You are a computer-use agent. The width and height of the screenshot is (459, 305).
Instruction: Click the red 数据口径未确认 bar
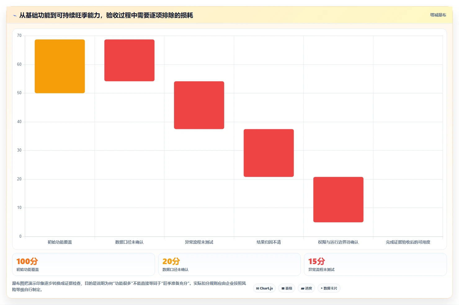pos(129,60)
